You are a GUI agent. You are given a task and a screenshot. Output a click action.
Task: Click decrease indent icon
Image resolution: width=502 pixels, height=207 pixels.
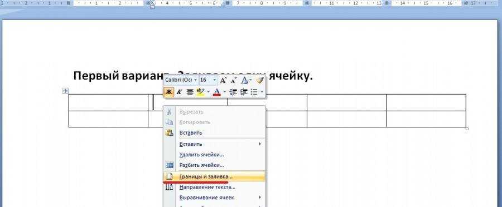coord(233,92)
